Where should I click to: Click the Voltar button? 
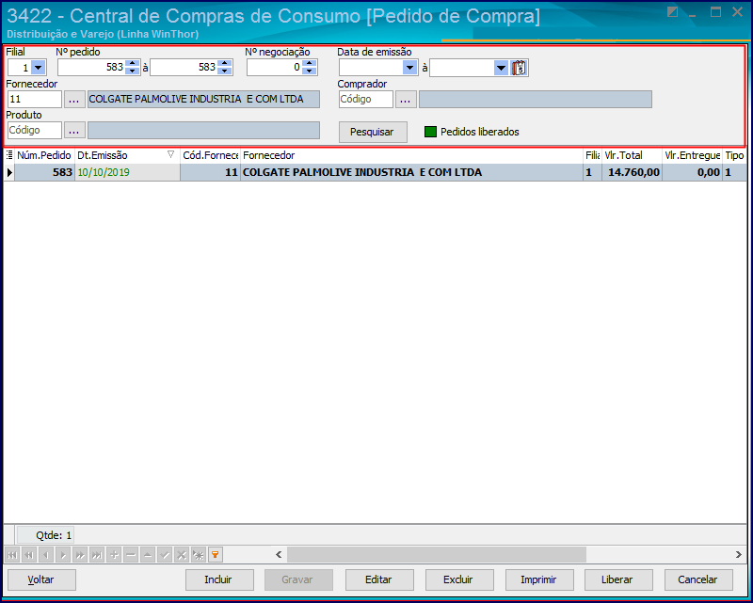point(41,580)
